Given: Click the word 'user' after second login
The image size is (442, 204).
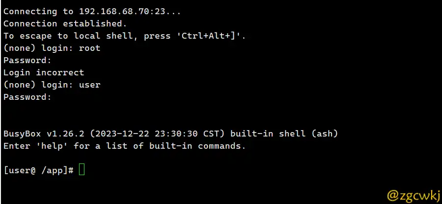Looking at the screenshot, I should coord(90,85).
